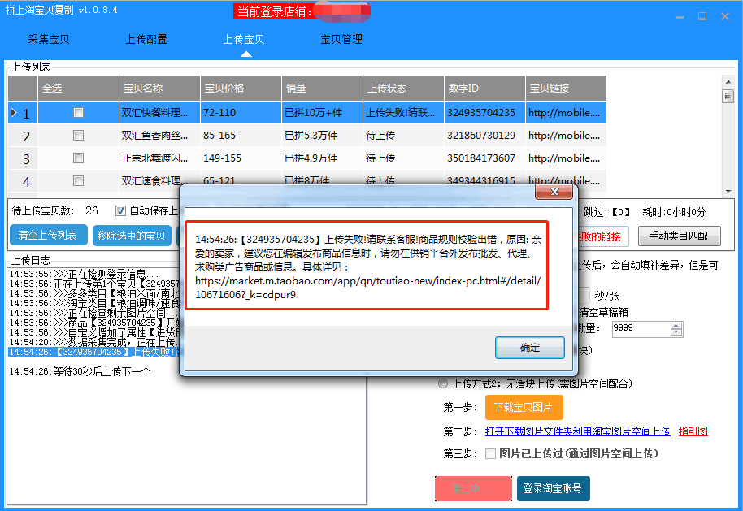This screenshot has height=511, width=743.
Task: Click 移除选中的宝贝 button
Action: coord(132,236)
